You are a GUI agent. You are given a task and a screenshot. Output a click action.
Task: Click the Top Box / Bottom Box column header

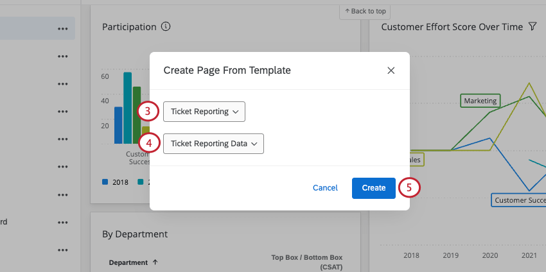point(307,262)
